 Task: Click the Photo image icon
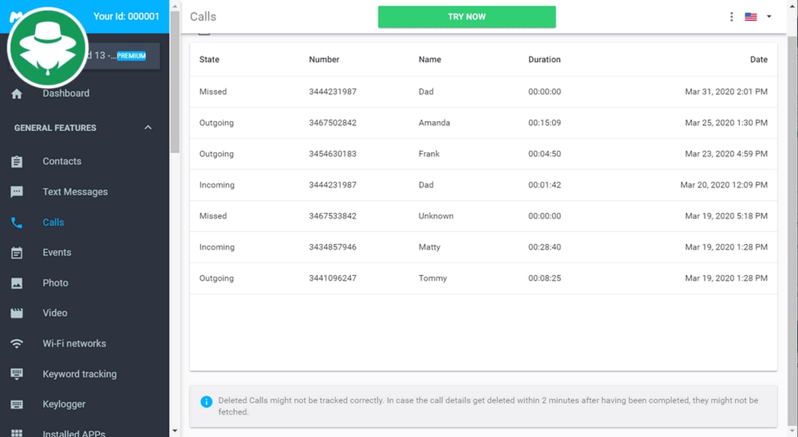(17, 283)
